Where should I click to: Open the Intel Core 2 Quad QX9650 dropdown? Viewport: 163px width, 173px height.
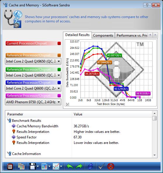(33, 61)
